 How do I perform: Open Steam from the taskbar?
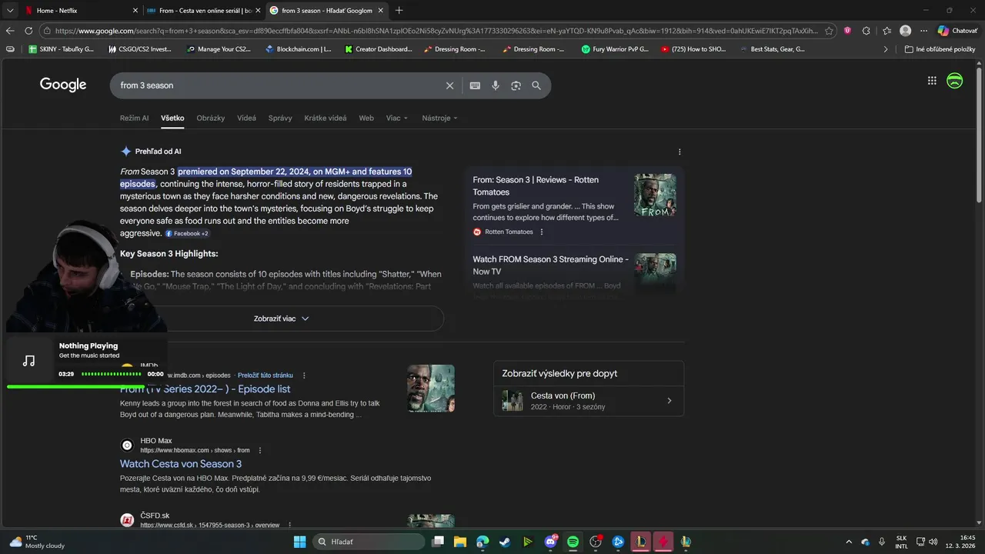505,542
